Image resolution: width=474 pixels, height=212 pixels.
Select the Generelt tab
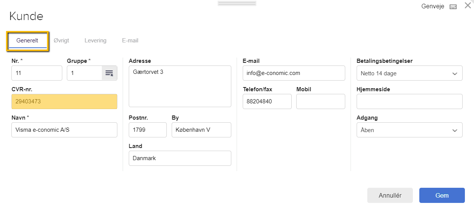(27, 41)
